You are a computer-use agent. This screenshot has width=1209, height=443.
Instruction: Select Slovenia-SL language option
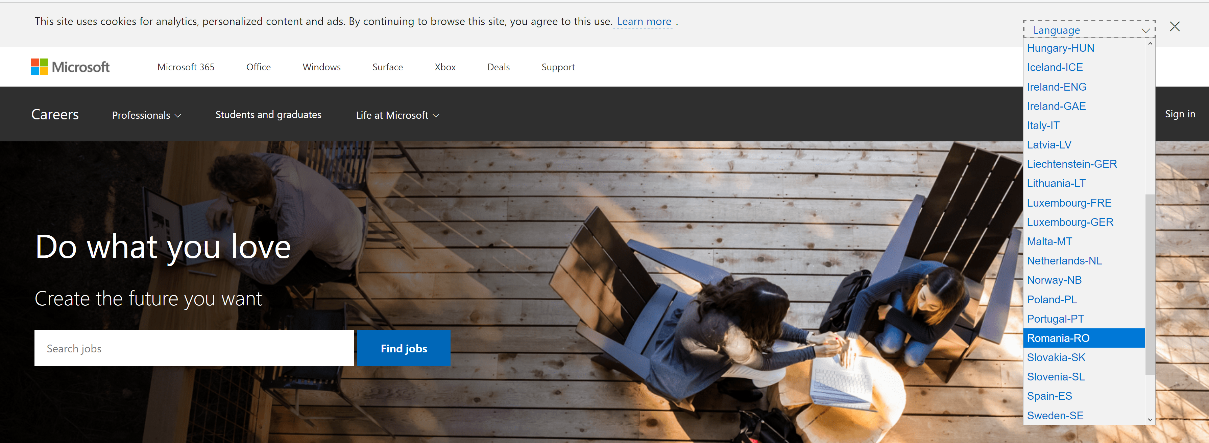click(x=1084, y=377)
